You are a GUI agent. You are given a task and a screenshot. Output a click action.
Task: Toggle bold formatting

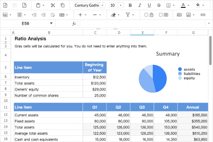(x=130, y=5)
